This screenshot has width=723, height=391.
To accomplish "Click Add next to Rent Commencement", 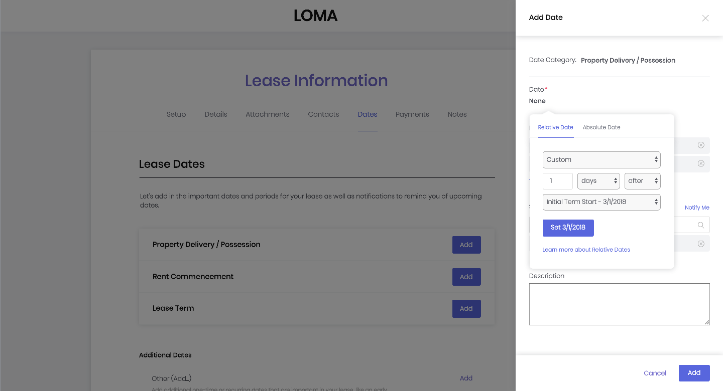I will (x=466, y=277).
